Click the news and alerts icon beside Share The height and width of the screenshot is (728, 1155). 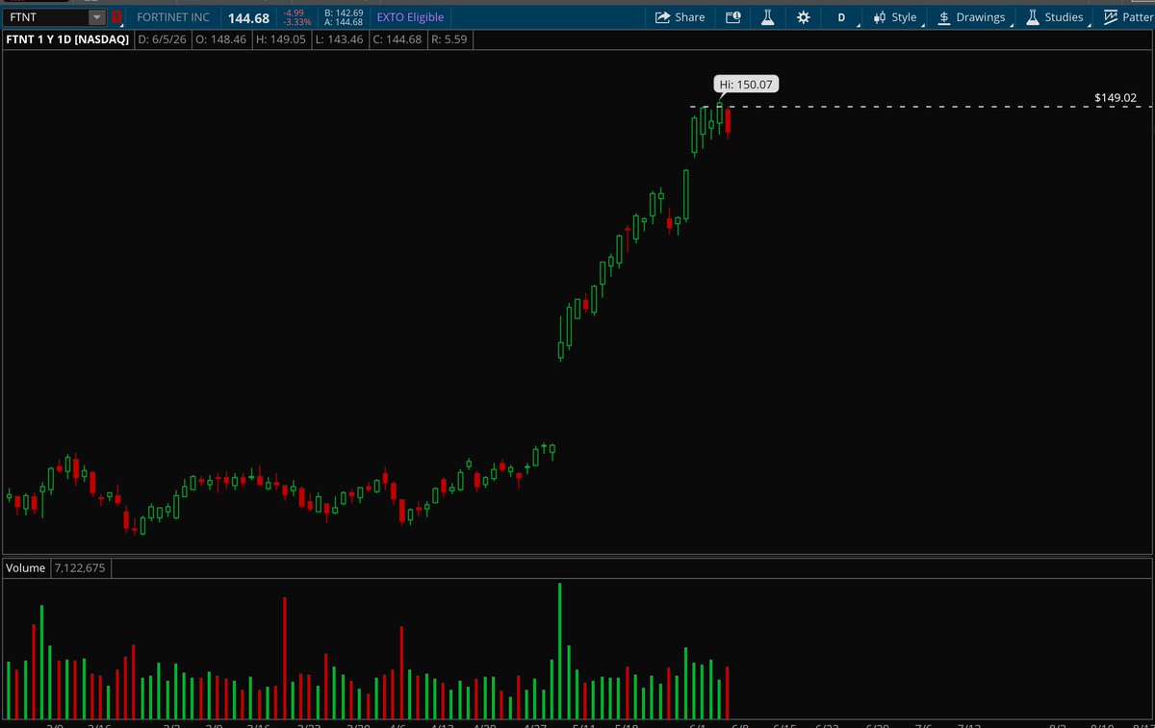[732, 17]
